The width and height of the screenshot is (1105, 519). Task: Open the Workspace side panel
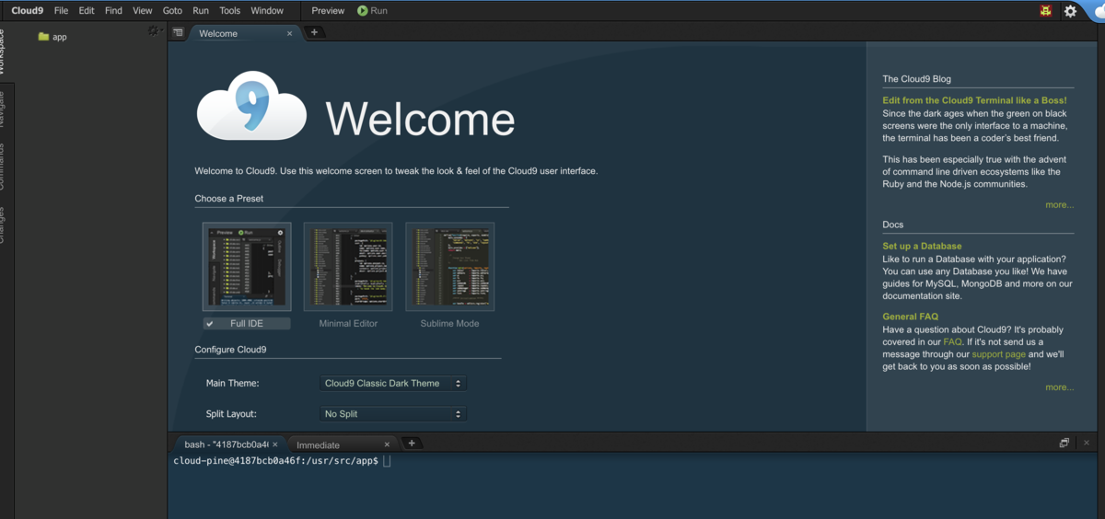(x=3, y=52)
